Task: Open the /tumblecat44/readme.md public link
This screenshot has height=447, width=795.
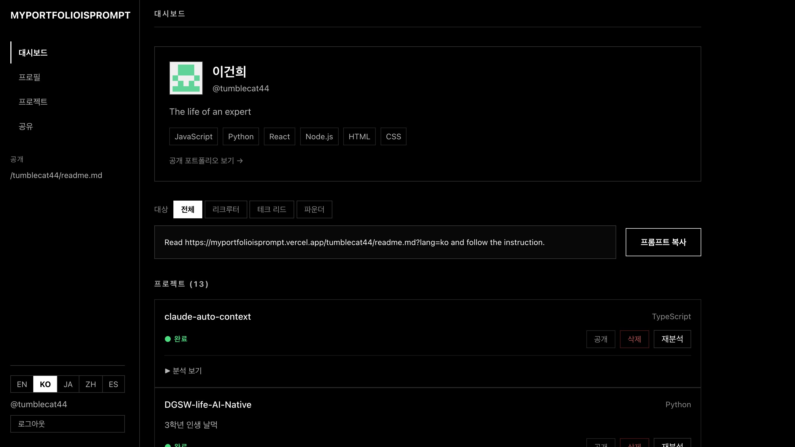Action: [56, 176]
